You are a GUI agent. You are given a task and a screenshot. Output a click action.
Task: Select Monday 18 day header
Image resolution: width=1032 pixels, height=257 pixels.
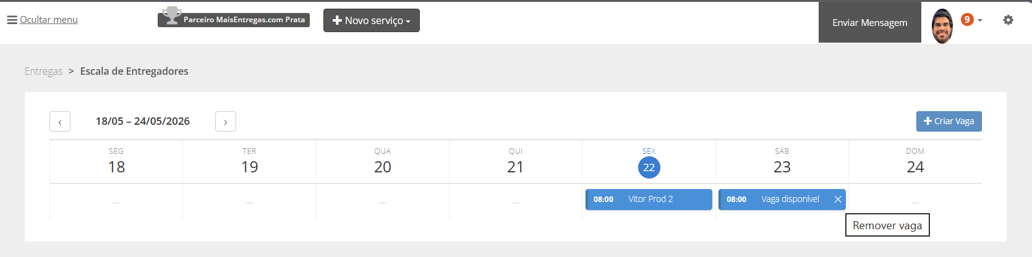(x=116, y=162)
